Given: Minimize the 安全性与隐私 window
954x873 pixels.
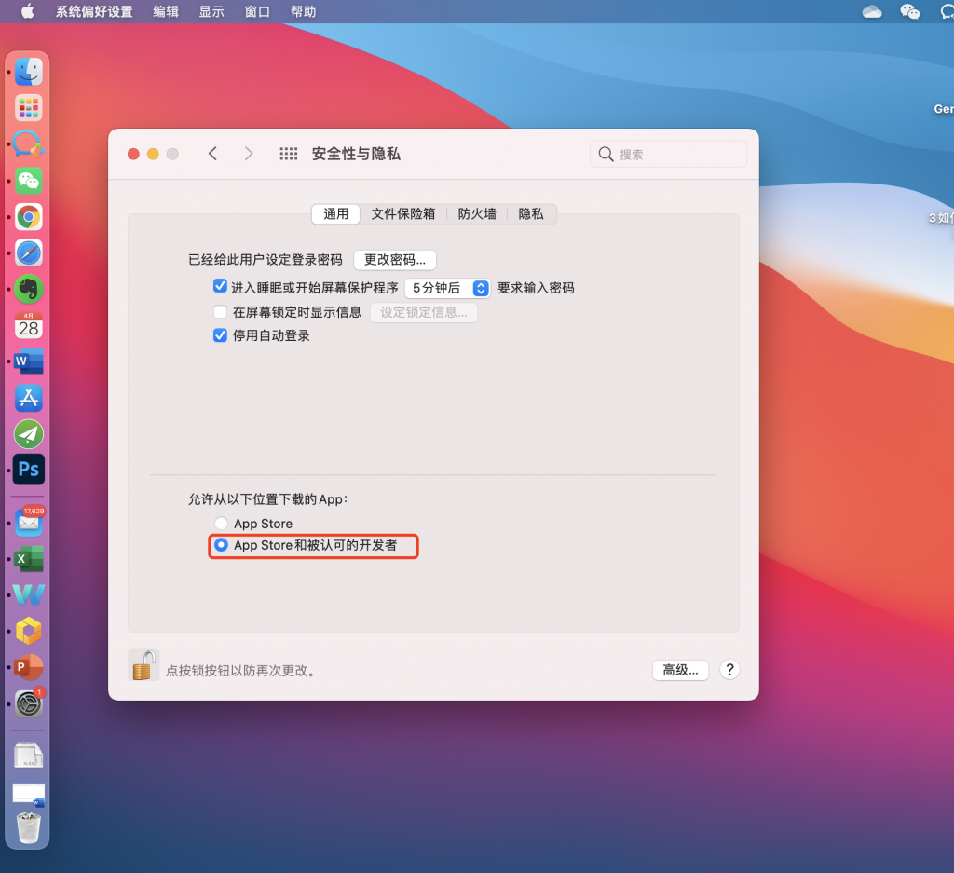Looking at the screenshot, I should pyautogui.click(x=154, y=154).
